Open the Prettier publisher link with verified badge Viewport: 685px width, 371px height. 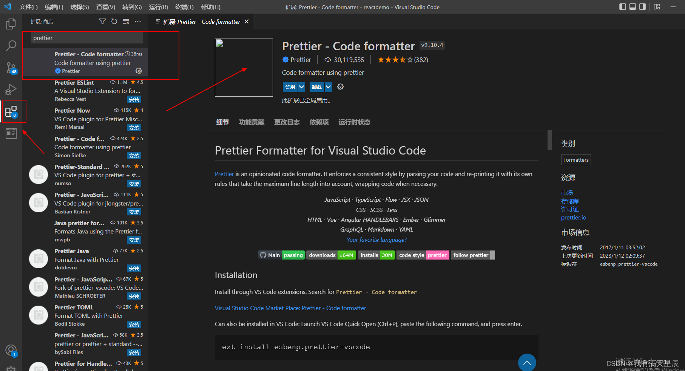point(297,60)
